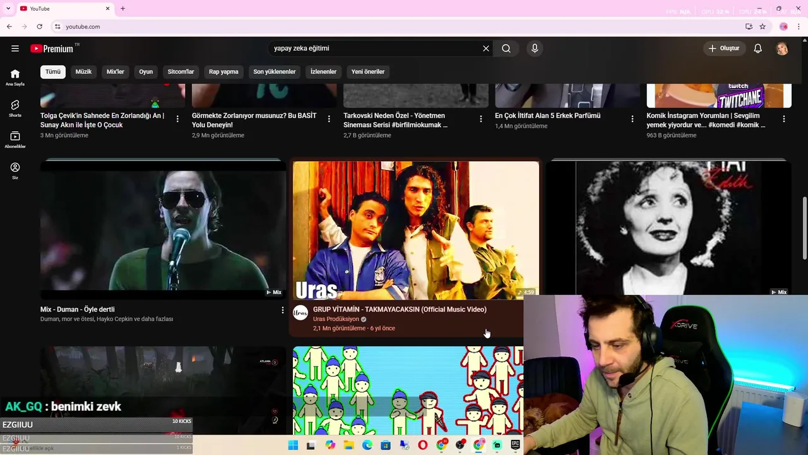The image size is (808, 455).
Task: Select the Müzik filter chip
Action: click(x=83, y=71)
